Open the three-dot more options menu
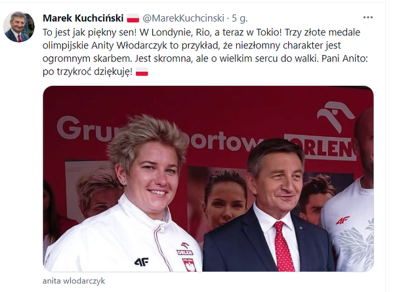The image size is (393, 292). click(367, 18)
